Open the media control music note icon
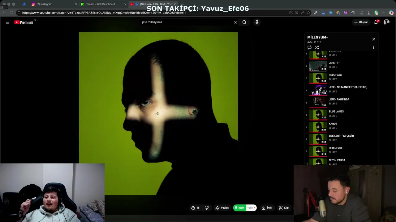 tap(361, 13)
